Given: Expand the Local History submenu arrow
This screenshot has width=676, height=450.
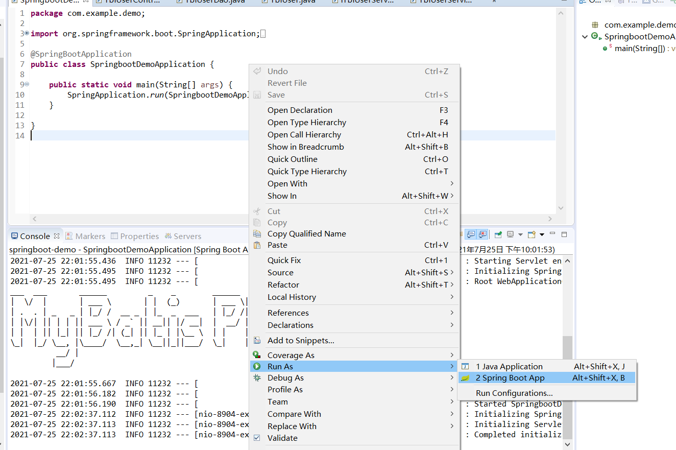Looking at the screenshot, I should [452, 297].
